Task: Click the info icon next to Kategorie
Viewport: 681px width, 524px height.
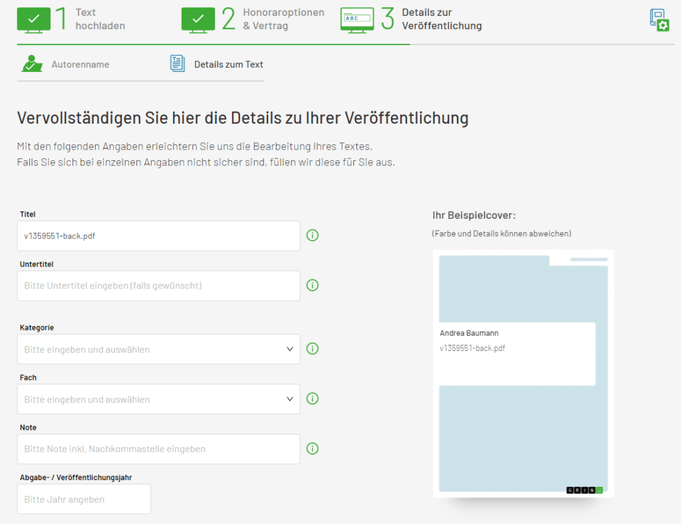Action: tap(313, 348)
